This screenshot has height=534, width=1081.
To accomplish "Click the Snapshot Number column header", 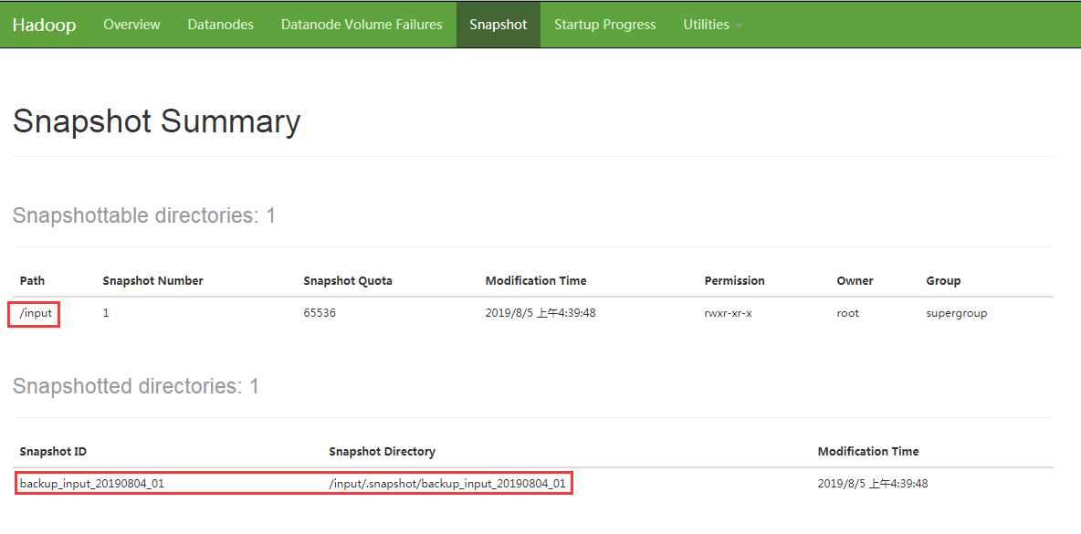I will point(153,280).
